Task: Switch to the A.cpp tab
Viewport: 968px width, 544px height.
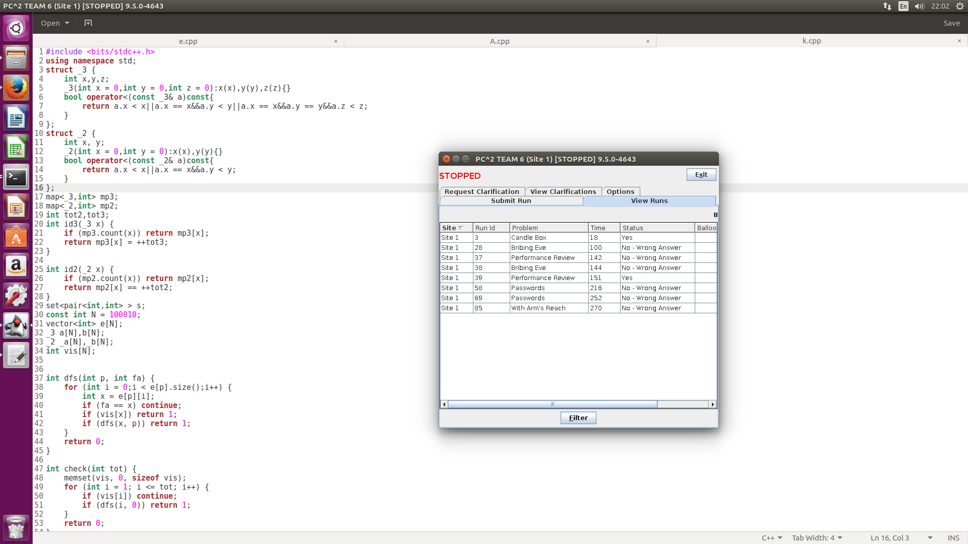Action: [500, 41]
